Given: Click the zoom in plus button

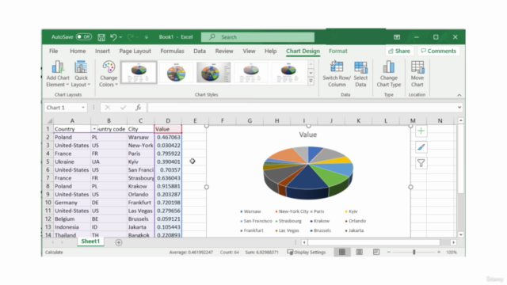Looking at the screenshot, I should click(439, 252).
